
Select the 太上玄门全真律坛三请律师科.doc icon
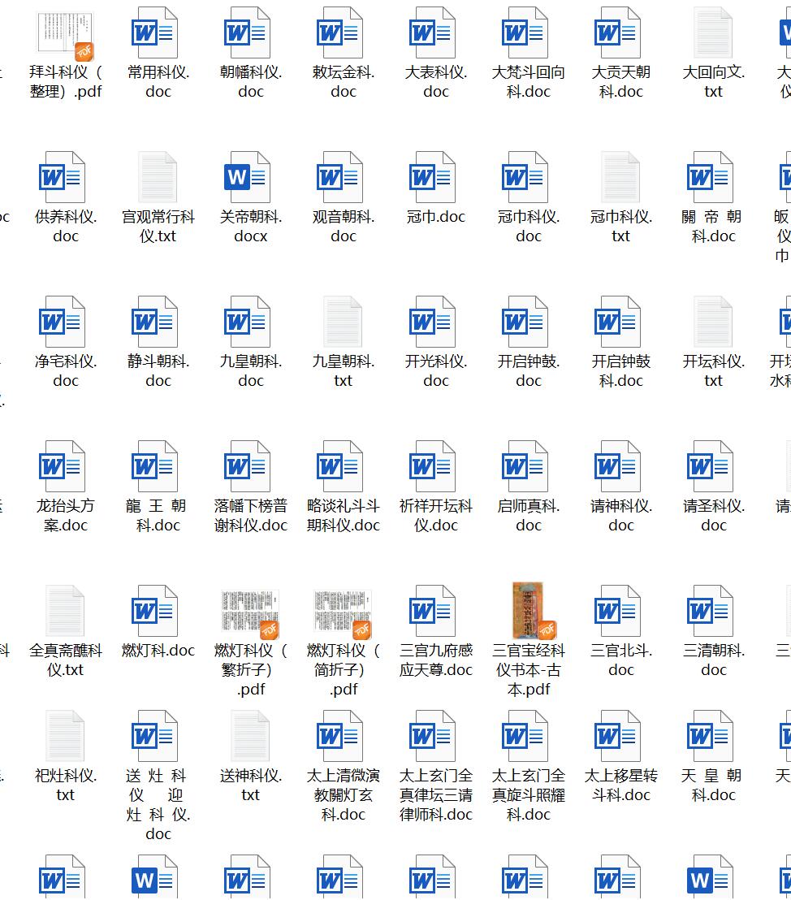coord(433,737)
